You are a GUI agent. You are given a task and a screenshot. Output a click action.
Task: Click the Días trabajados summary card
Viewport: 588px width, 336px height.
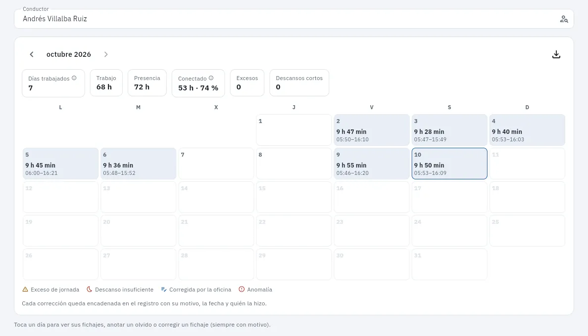53,83
